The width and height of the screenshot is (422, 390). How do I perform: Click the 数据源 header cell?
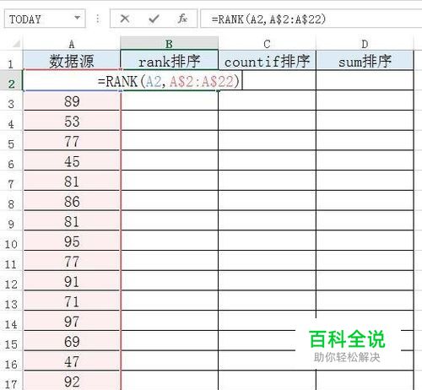(72, 60)
